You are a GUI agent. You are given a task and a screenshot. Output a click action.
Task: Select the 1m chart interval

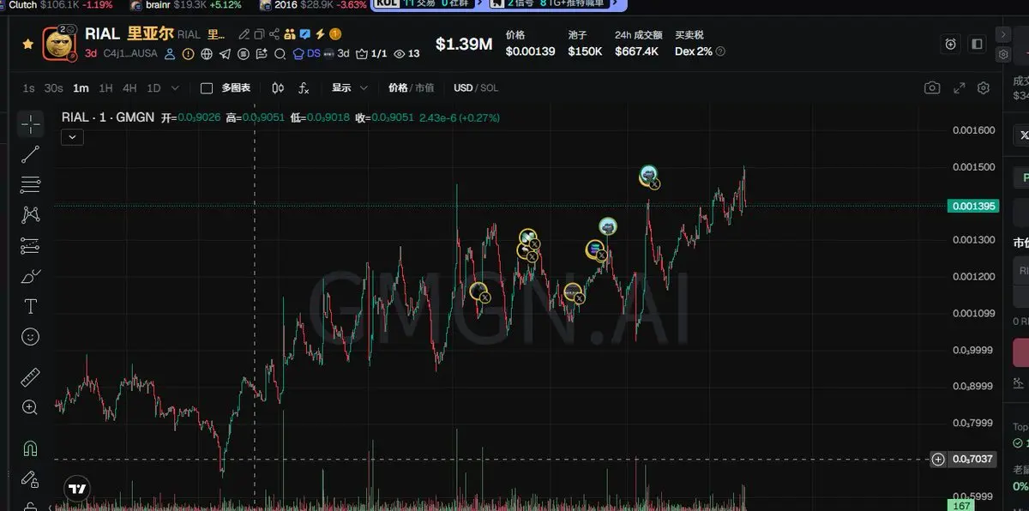point(81,87)
